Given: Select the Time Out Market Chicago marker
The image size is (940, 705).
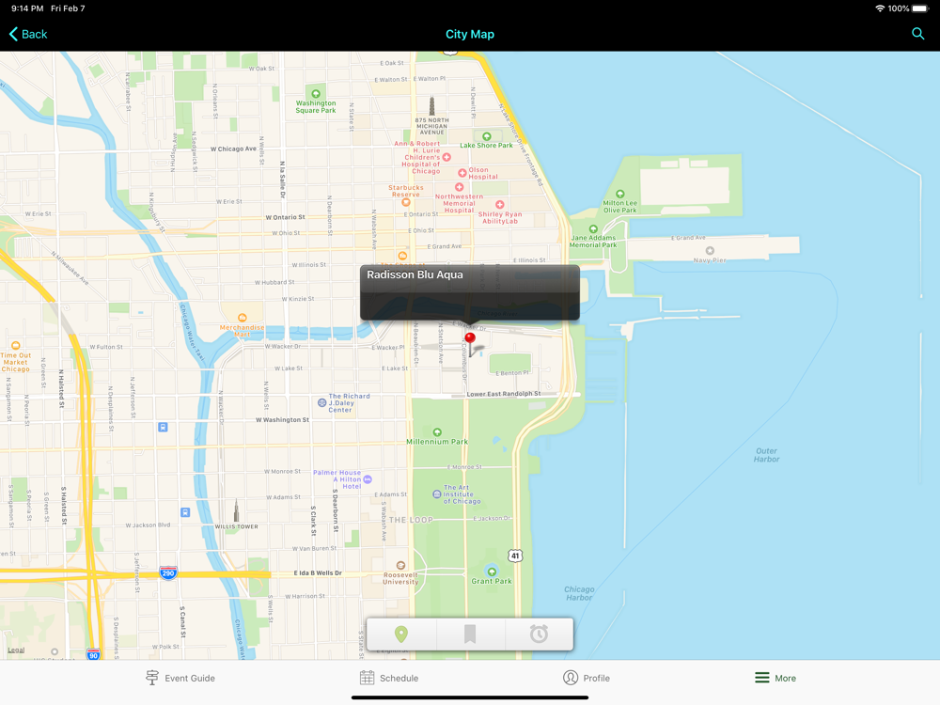Looking at the screenshot, I should point(16,345).
